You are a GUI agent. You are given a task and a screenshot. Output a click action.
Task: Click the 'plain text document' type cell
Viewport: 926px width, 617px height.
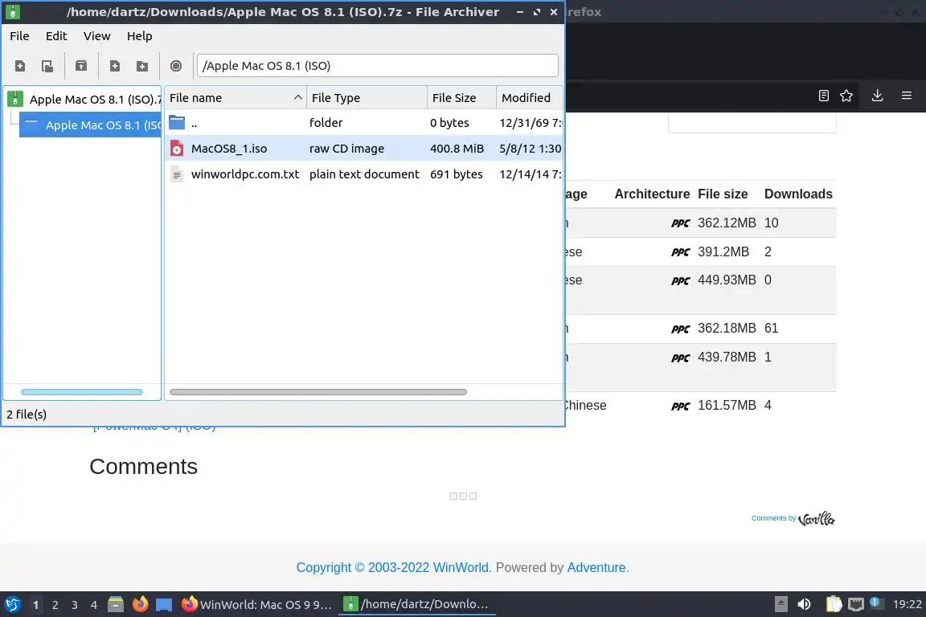tap(364, 174)
